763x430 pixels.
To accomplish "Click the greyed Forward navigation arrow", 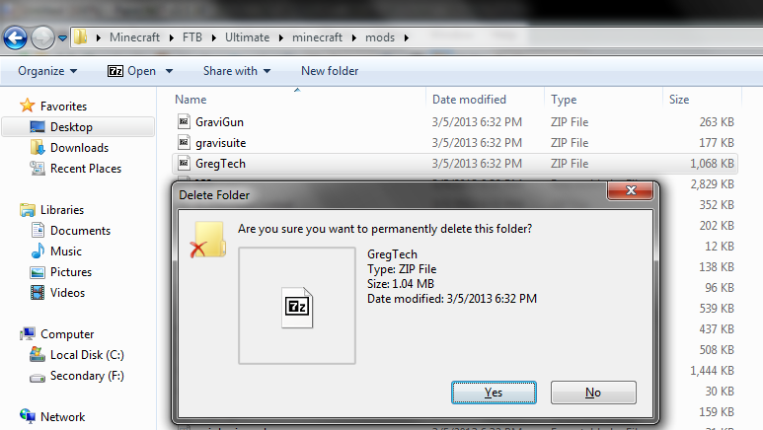I will 42,37.
